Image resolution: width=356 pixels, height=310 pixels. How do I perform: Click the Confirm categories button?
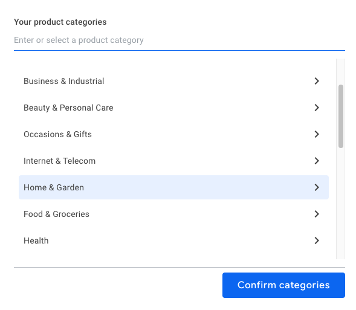(x=283, y=285)
